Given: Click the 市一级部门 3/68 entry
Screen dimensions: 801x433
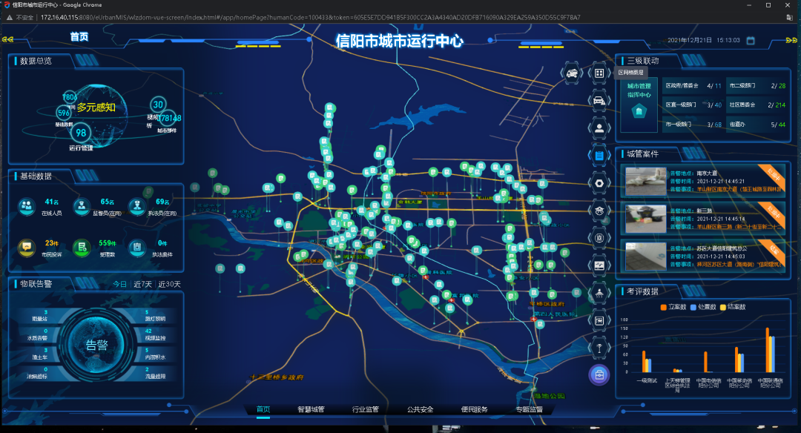Looking at the screenshot, I should pos(693,124).
